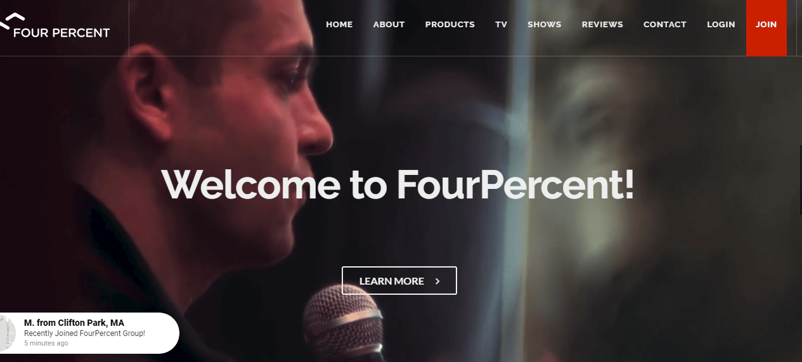The image size is (802, 362).
Task: Click the Welcome to FourPercent headline
Action: (x=398, y=184)
